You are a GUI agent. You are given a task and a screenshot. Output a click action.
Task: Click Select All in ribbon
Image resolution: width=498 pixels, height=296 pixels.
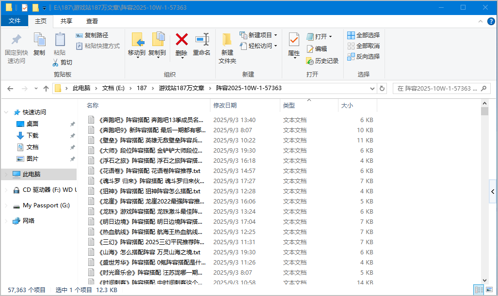tap(363, 35)
